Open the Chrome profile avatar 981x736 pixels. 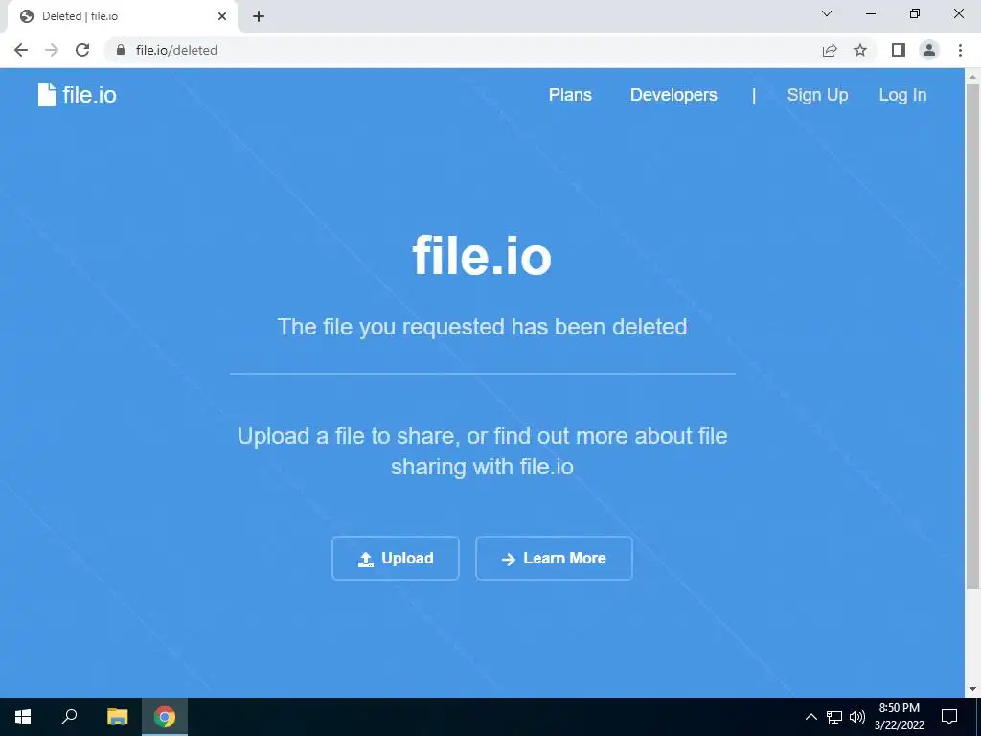929,50
